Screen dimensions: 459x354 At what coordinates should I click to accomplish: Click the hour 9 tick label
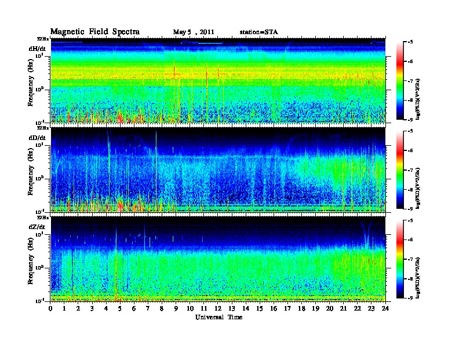click(176, 309)
